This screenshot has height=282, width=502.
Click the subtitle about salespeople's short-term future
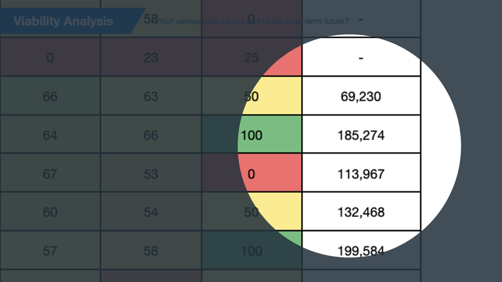click(x=250, y=21)
